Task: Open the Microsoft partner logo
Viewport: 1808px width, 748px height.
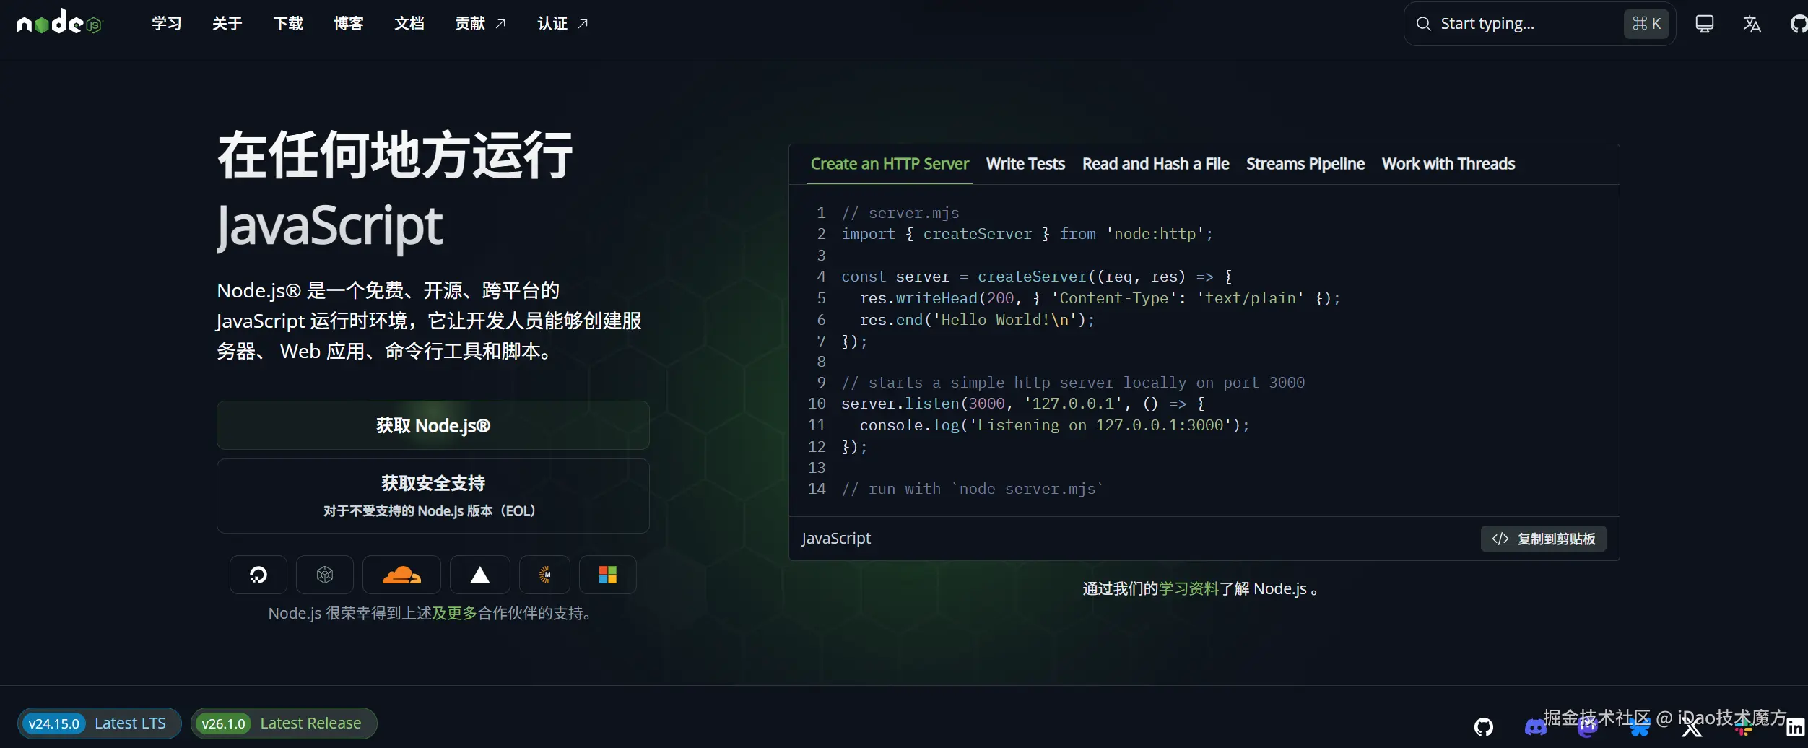Action: (x=608, y=575)
